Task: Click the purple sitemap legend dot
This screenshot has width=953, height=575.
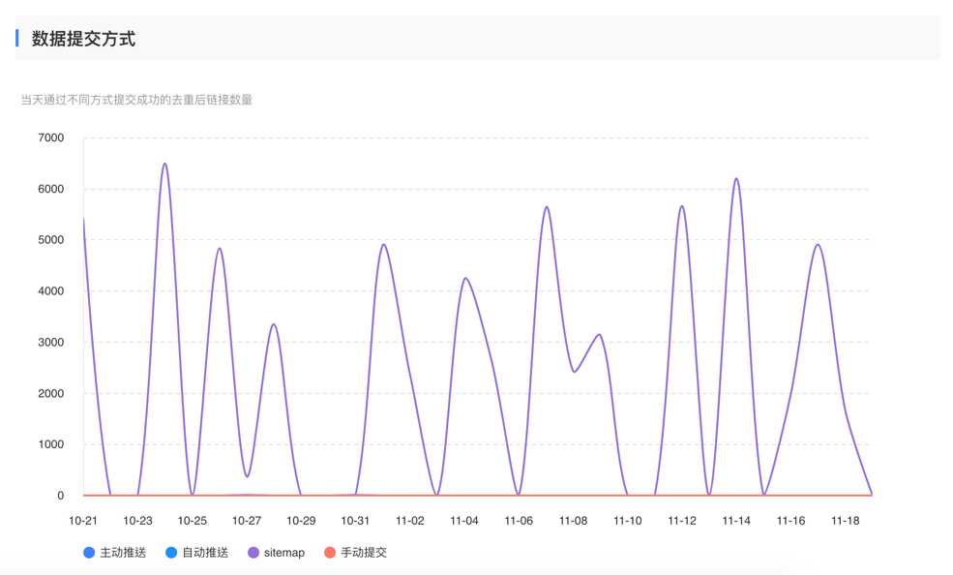Action: click(253, 553)
